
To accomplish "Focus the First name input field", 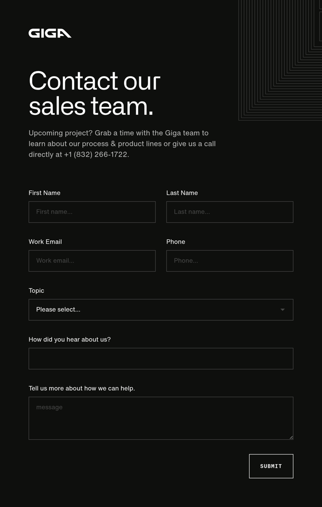I will [92, 212].
